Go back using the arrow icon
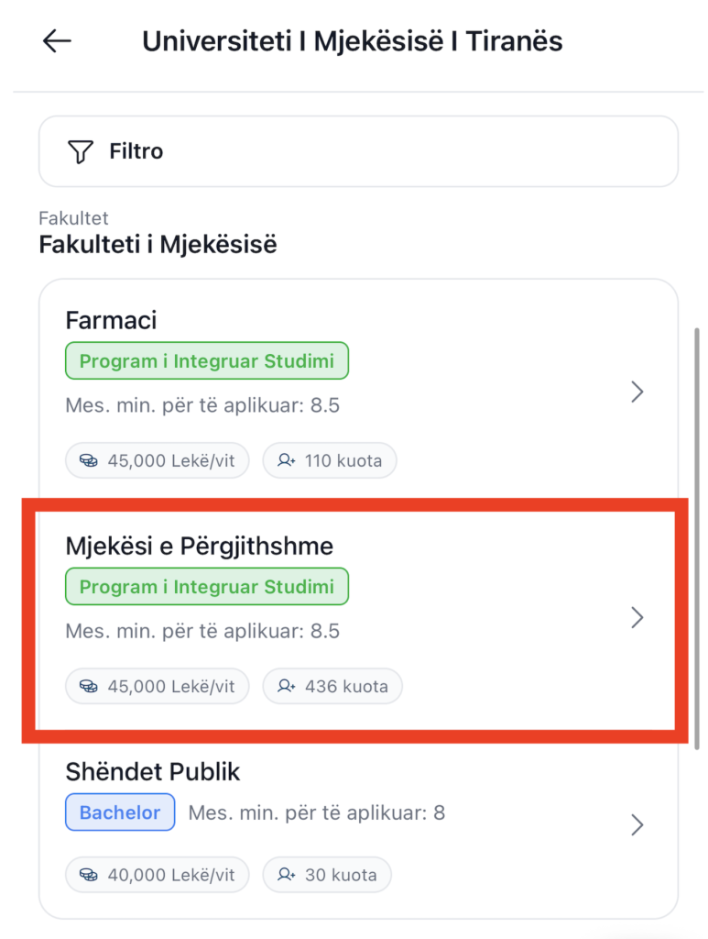Viewport: 708px width, 939px height. pos(57,41)
